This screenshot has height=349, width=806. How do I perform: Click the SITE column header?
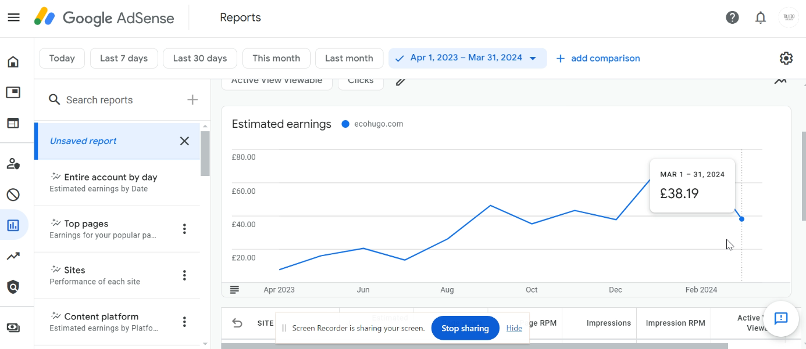click(266, 323)
